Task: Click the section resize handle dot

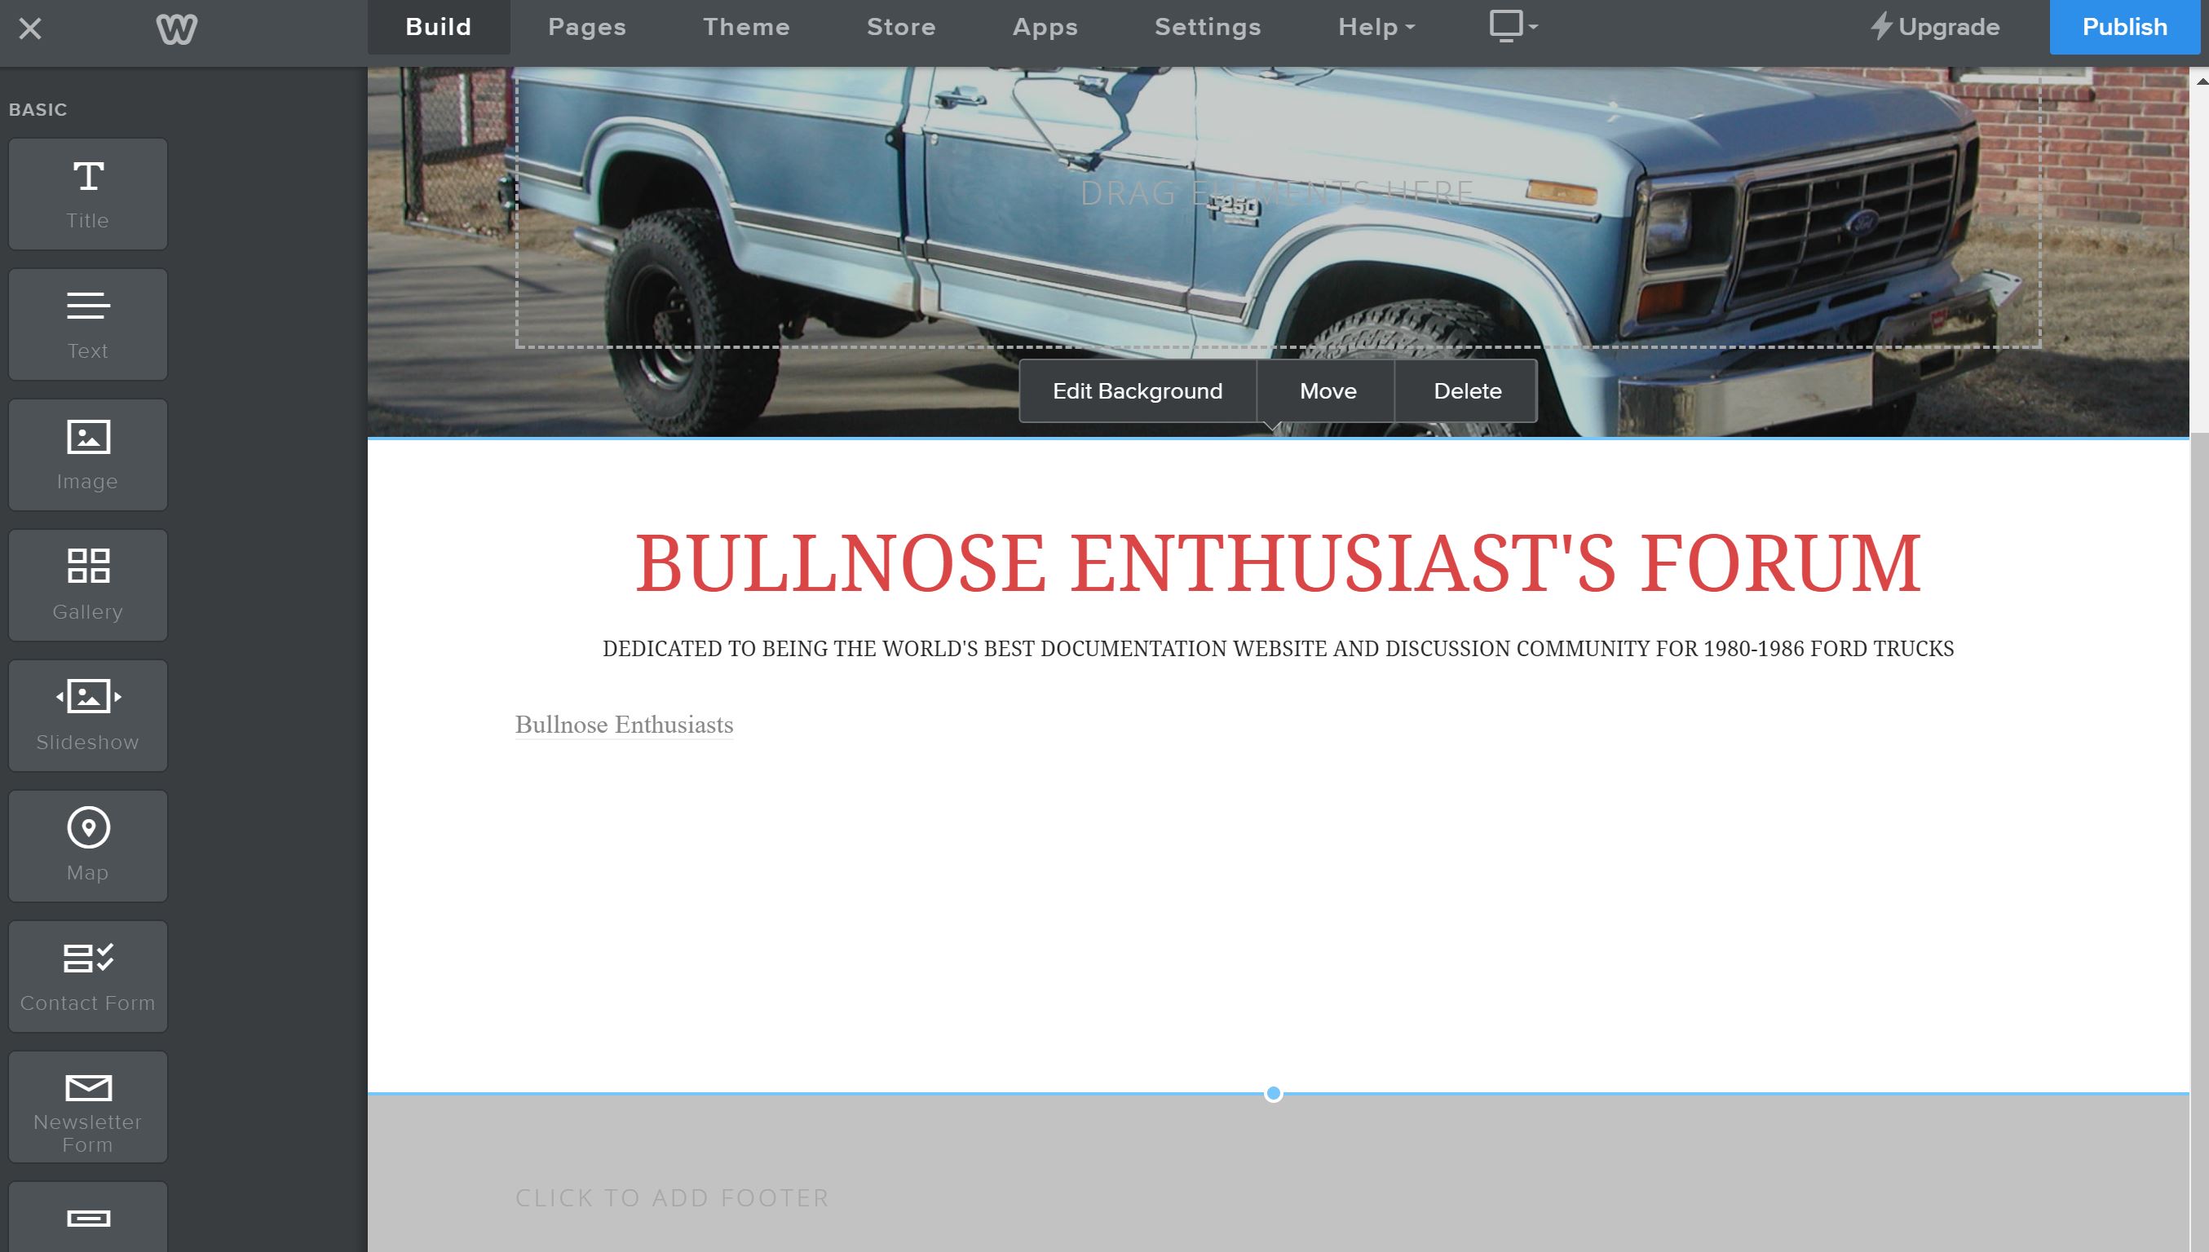Action: coord(1273,1094)
